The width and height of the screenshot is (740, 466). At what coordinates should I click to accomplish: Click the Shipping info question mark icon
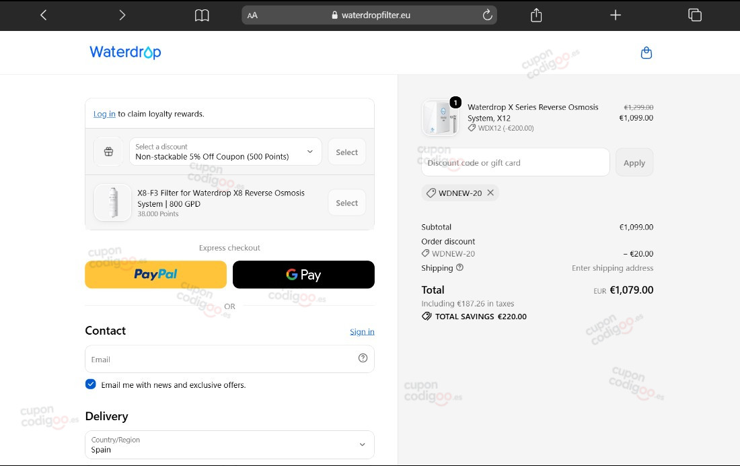459,267
